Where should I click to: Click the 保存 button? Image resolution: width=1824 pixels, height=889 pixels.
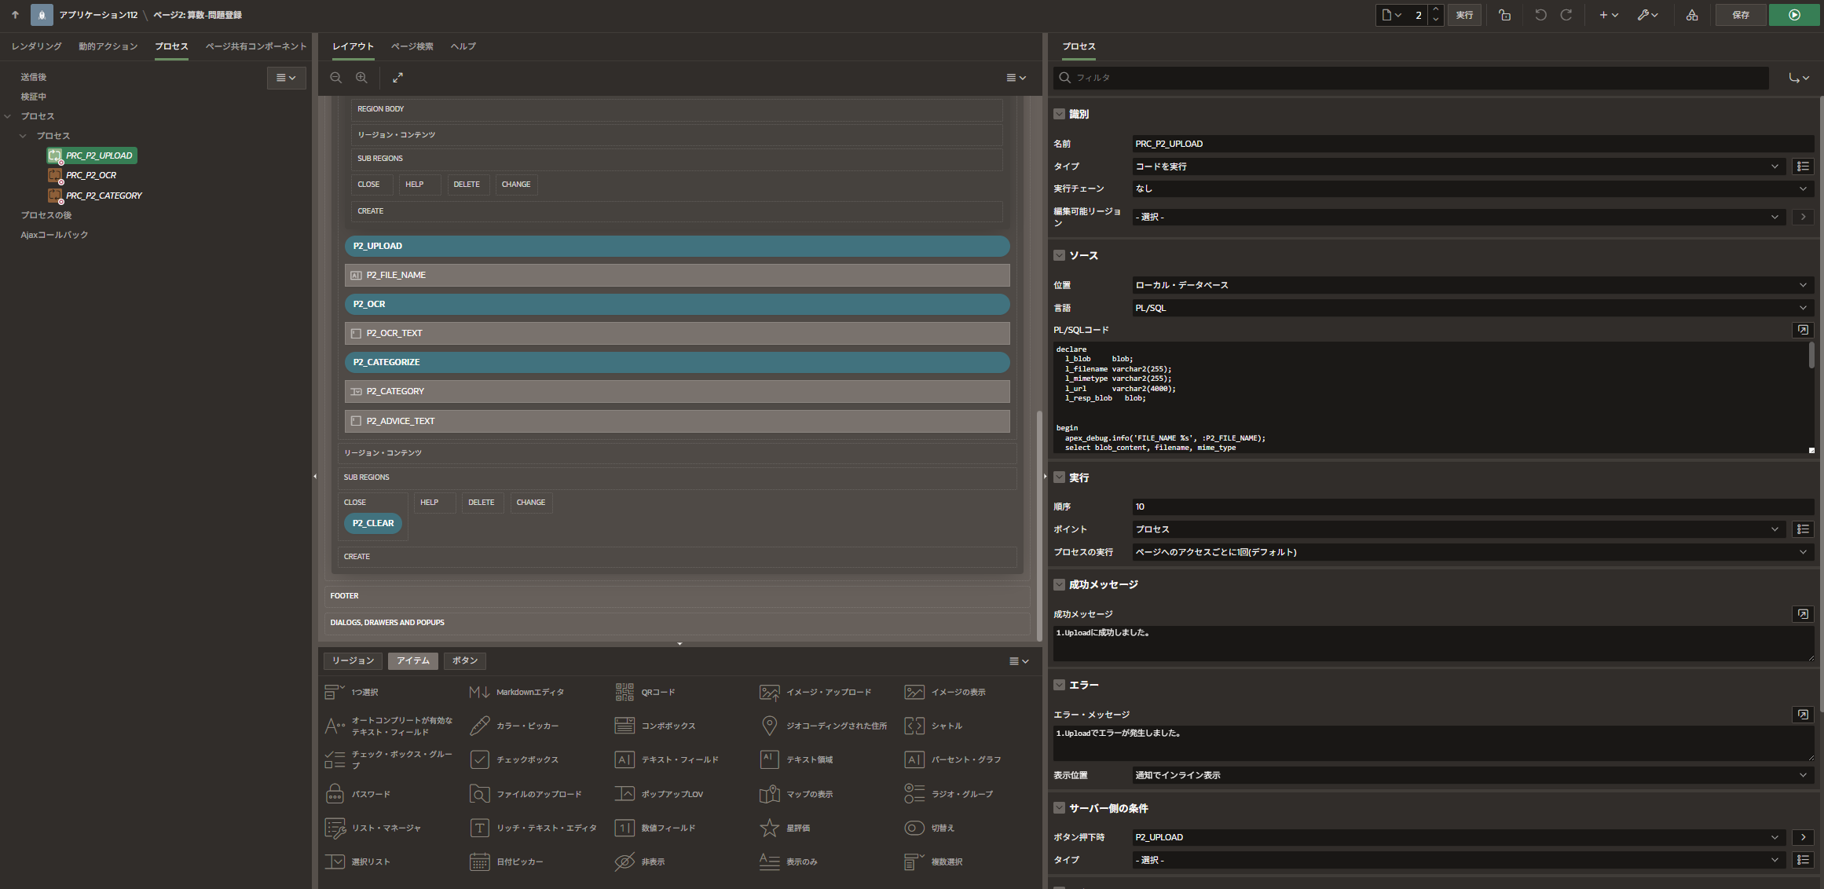(x=1740, y=15)
